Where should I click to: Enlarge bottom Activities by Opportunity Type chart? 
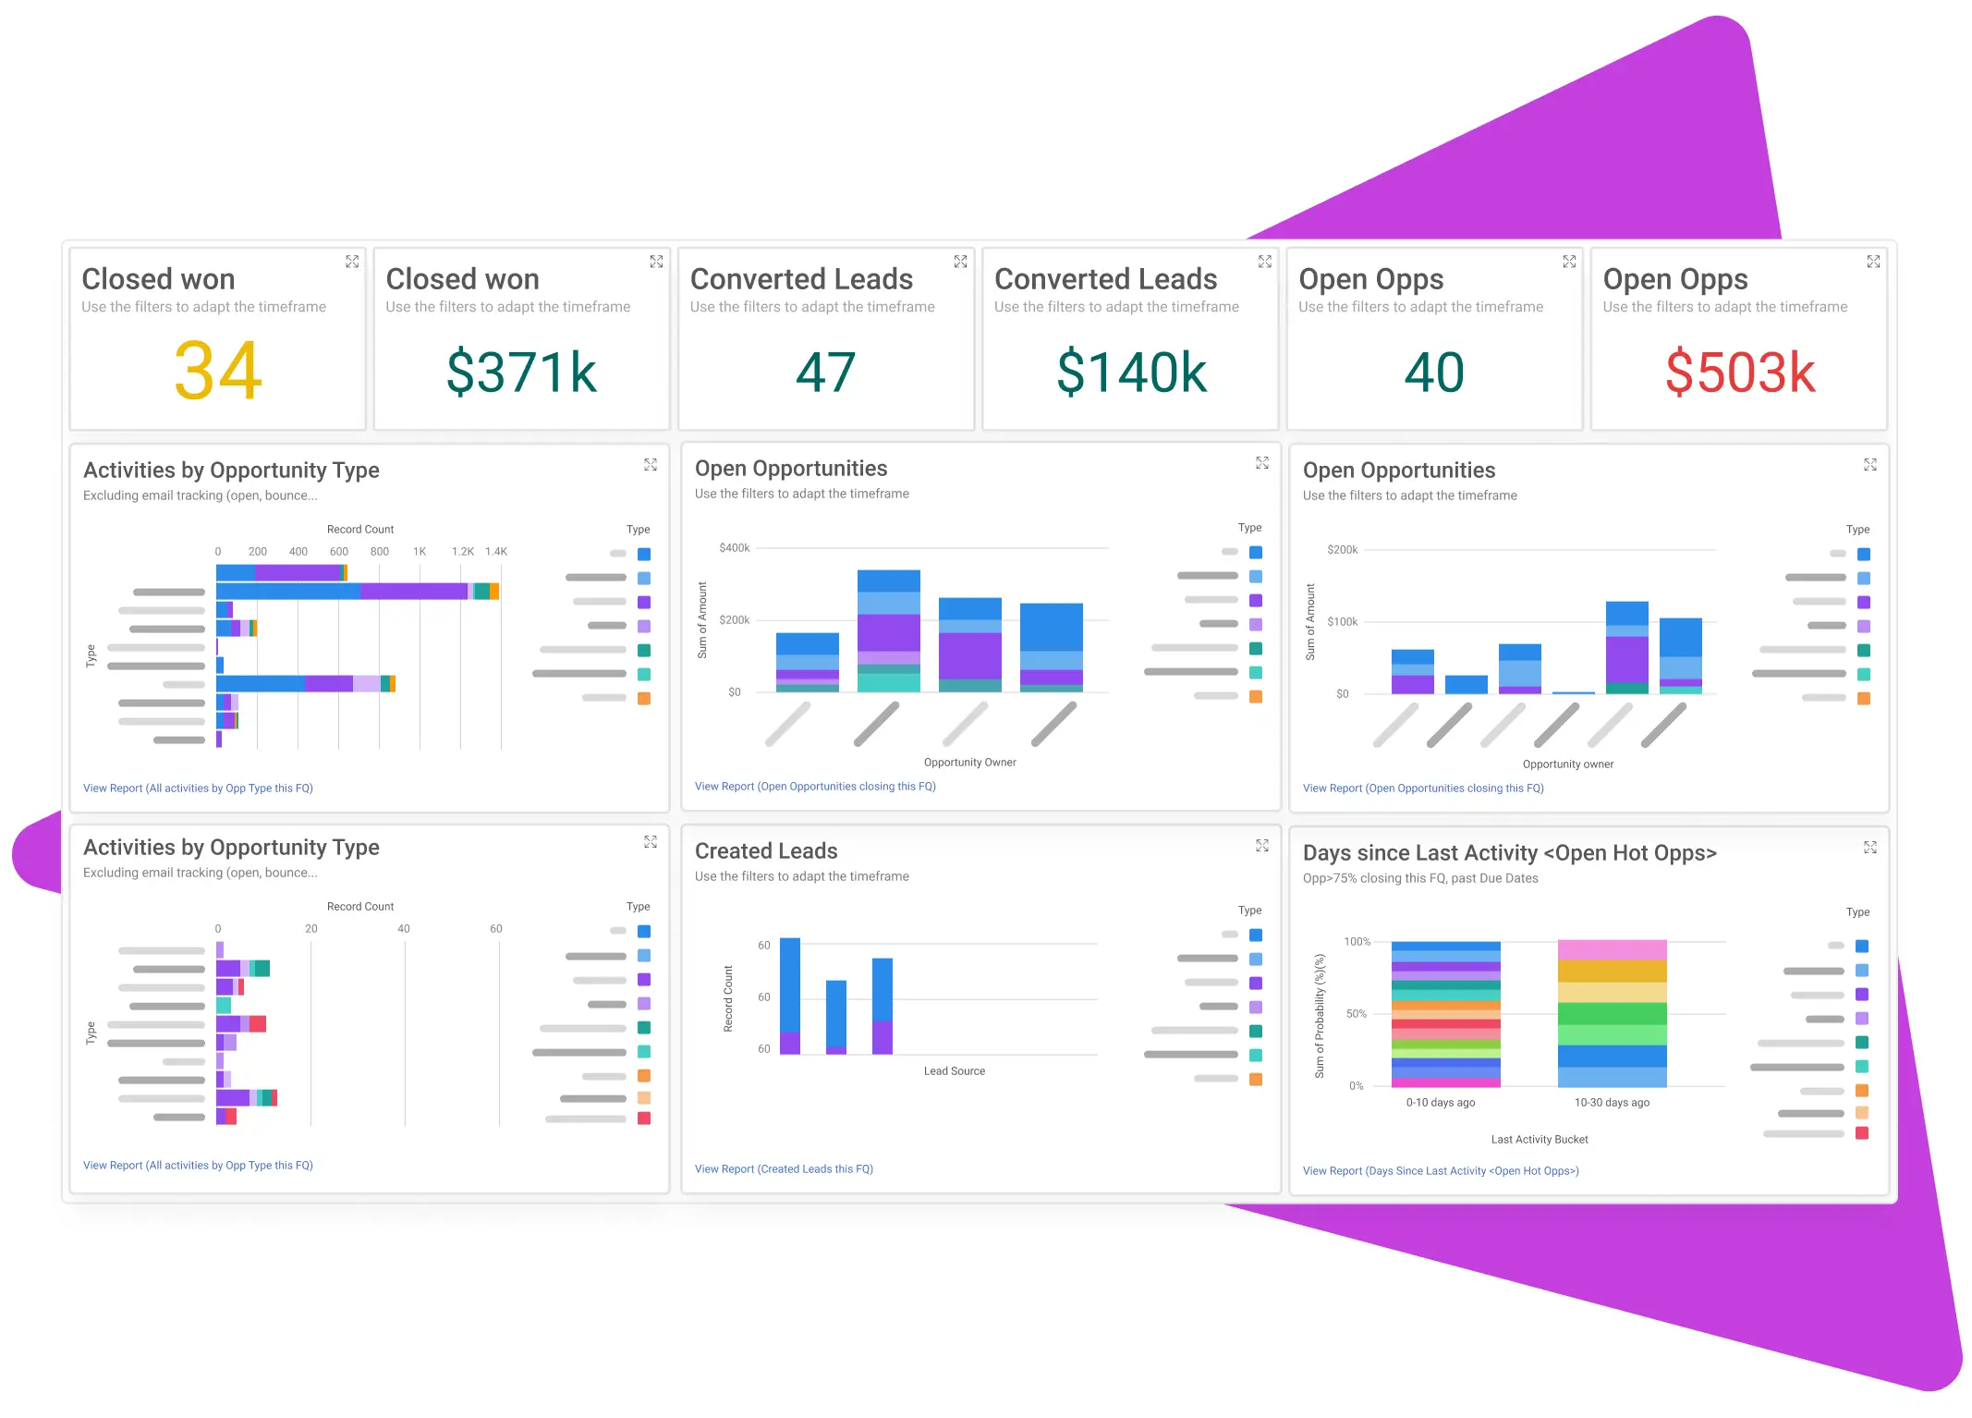tap(651, 842)
